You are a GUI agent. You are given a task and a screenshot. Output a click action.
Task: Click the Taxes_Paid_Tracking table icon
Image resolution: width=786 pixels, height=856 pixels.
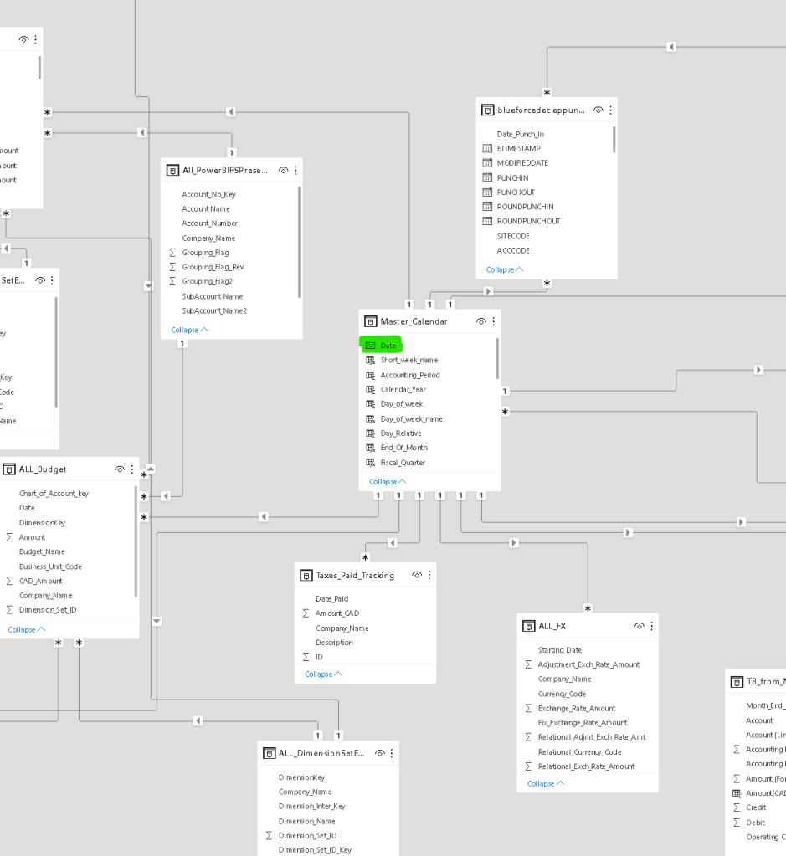coord(306,575)
